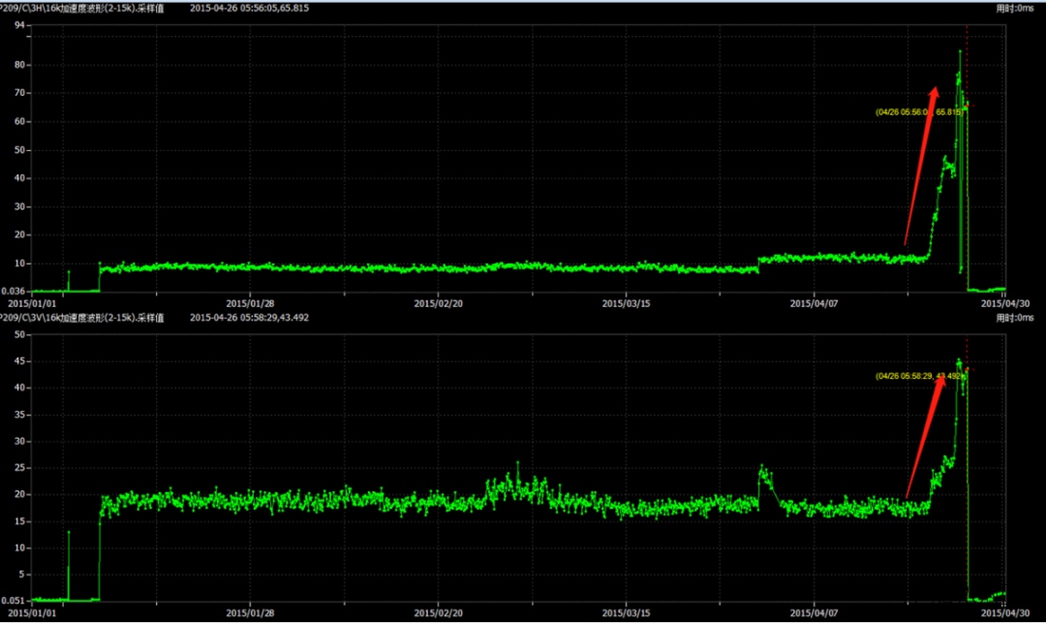Click the 3V channel title of bottom chart

click(82, 318)
